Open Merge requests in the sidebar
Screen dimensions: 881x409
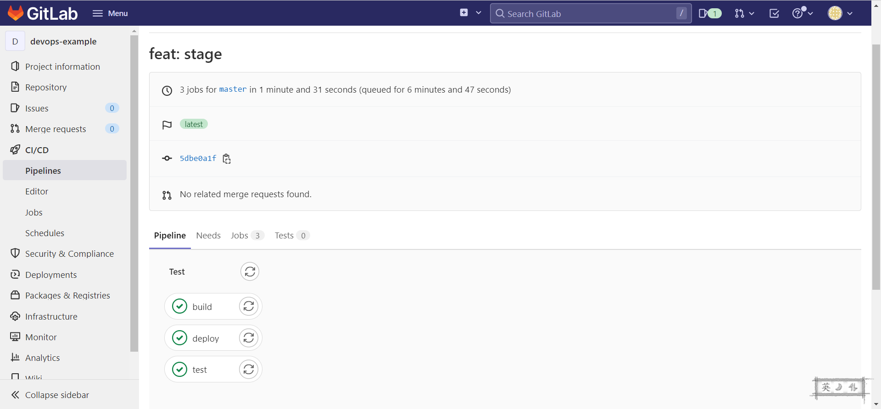click(x=56, y=129)
